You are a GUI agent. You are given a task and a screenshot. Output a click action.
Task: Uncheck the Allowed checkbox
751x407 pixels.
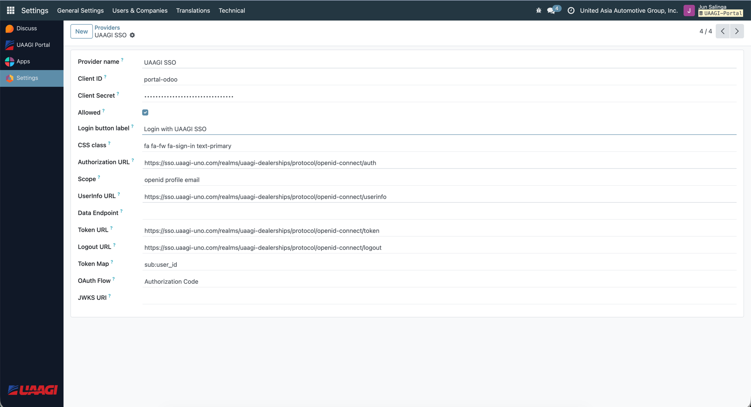pyautogui.click(x=145, y=112)
